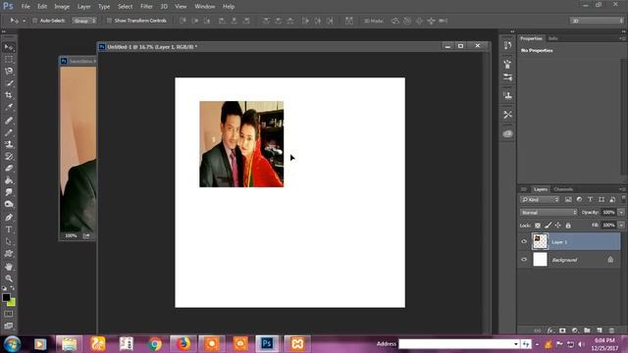This screenshot has height=353, width=628.
Task: Open the Window menu
Action: (x=205, y=7)
